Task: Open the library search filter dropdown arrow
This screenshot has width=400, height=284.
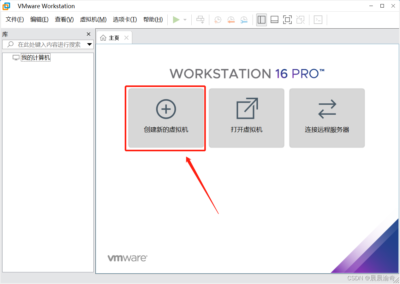Action: pos(89,44)
